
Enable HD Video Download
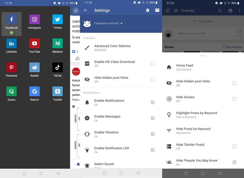coord(153,64)
